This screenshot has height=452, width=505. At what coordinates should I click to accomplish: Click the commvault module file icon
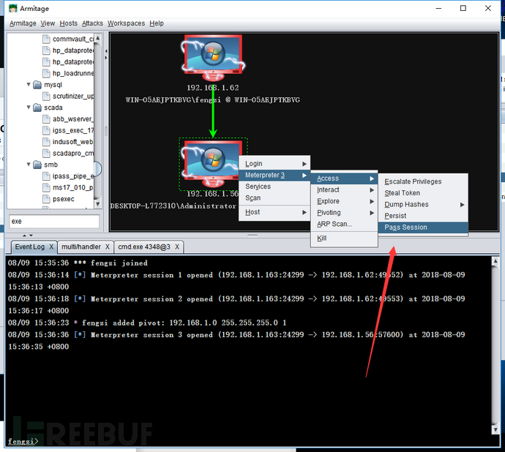[46, 39]
